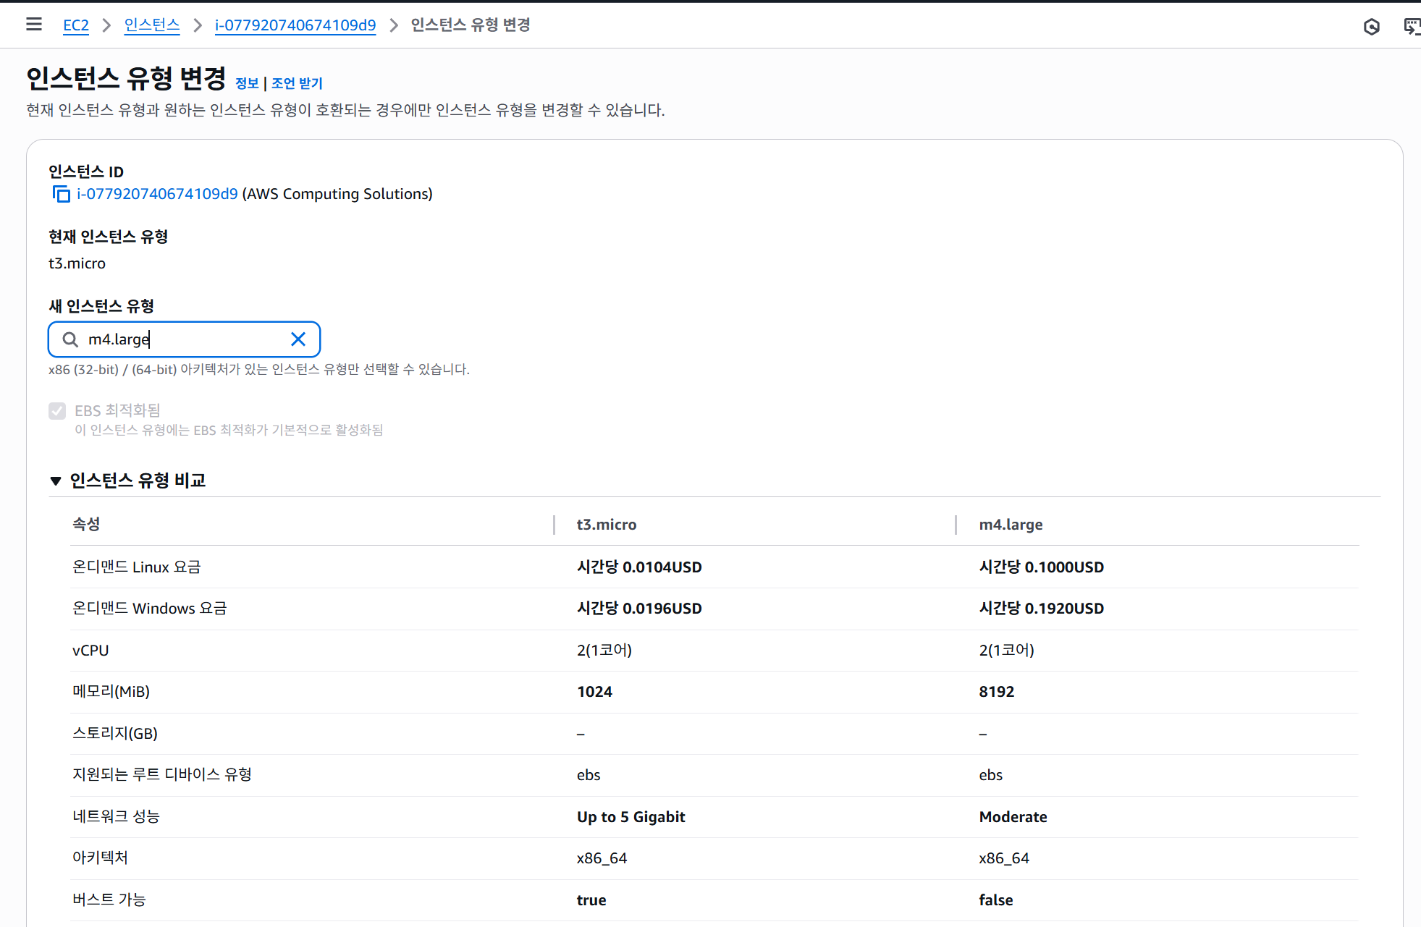Collapse the 인스턴스 유형 비교 section
This screenshot has height=927, width=1421.
[x=56, y=481]
